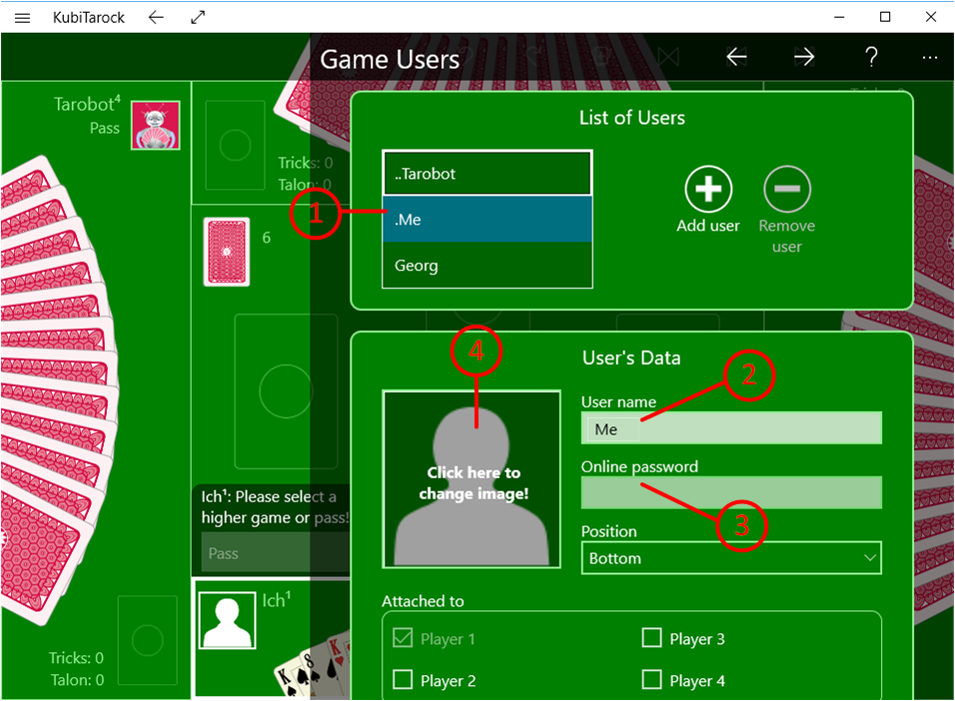Click the back arrow in title bar
Viewport: 955px width, 701px height.
pyautogui.click(x=155, y=17)
